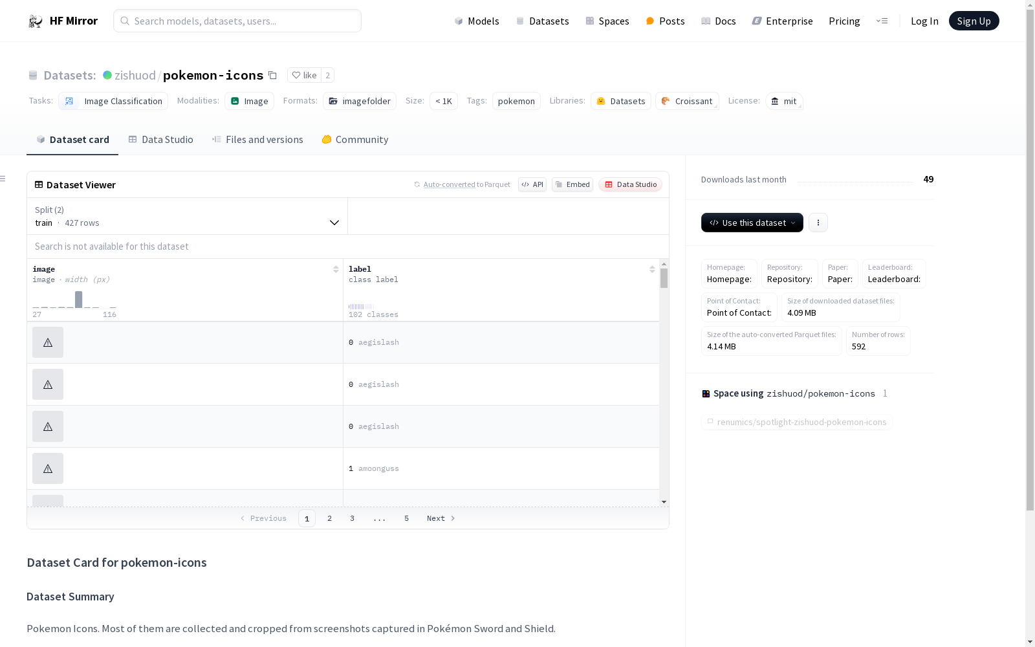
Task: Click the table's vertical scrollbar down arrow
Action: [x=664, y=502]
